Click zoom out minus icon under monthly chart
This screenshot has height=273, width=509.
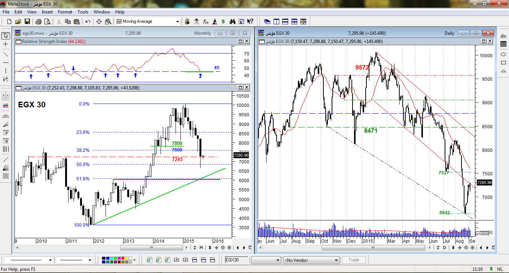(x=223, y=248)
